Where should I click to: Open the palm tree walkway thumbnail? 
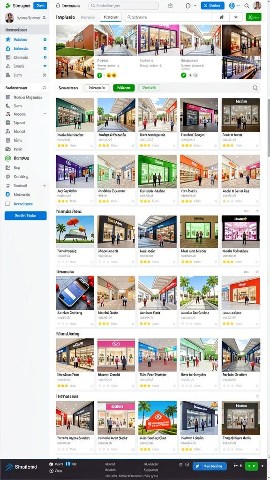coord(199,293)
